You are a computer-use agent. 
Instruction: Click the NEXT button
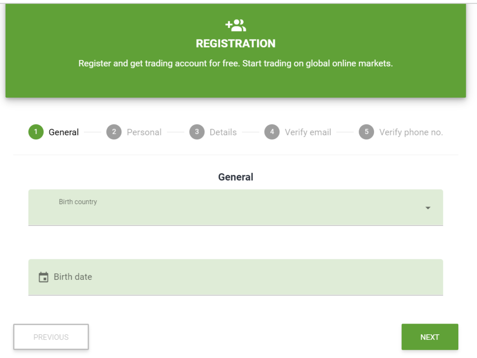(x=430, y=337)
